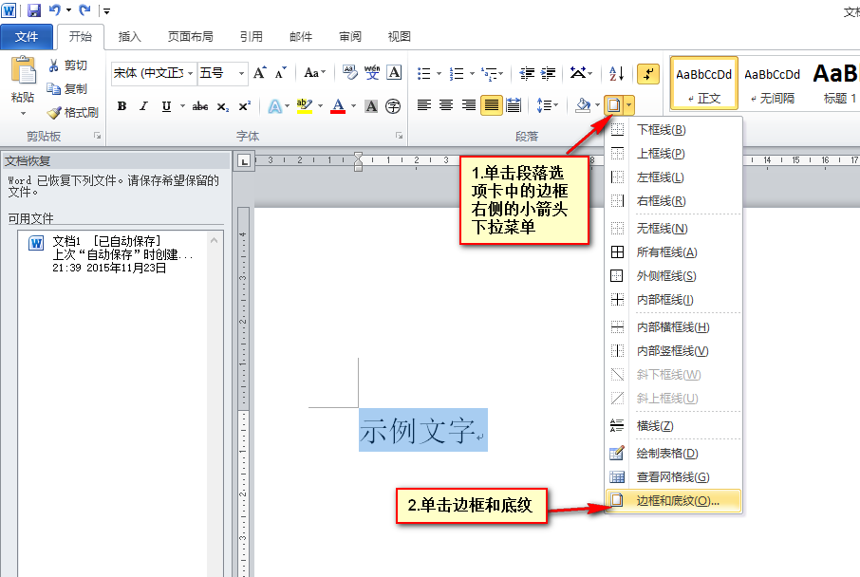
Task: Click the Save floppy disk icon
Action: (34, 9)
